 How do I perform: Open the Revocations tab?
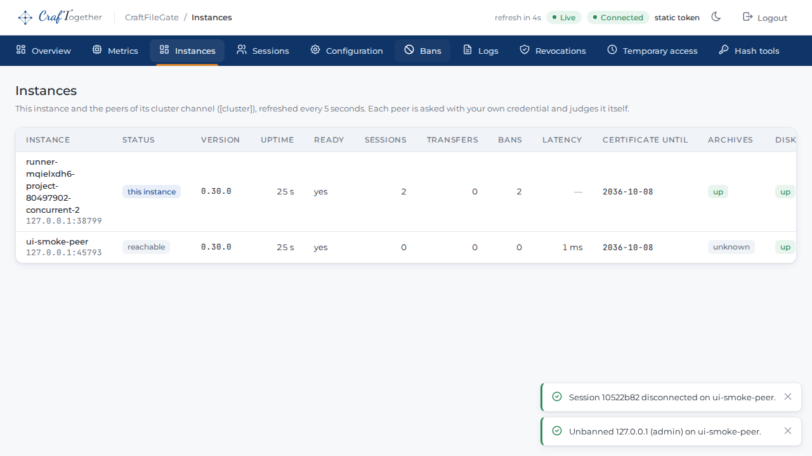(x=553, y=51)
